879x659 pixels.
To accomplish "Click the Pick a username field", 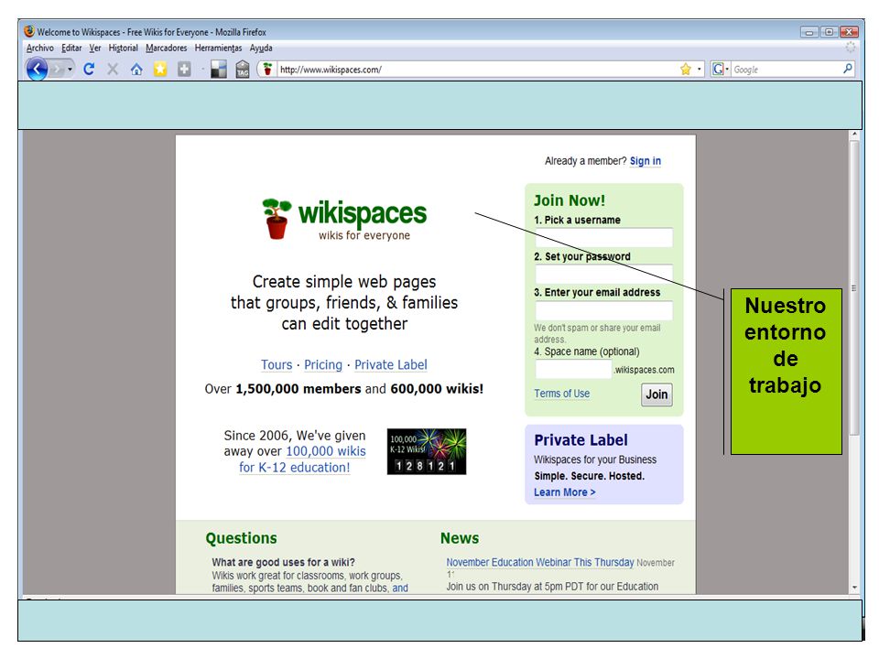I will [x=603, y=238].
